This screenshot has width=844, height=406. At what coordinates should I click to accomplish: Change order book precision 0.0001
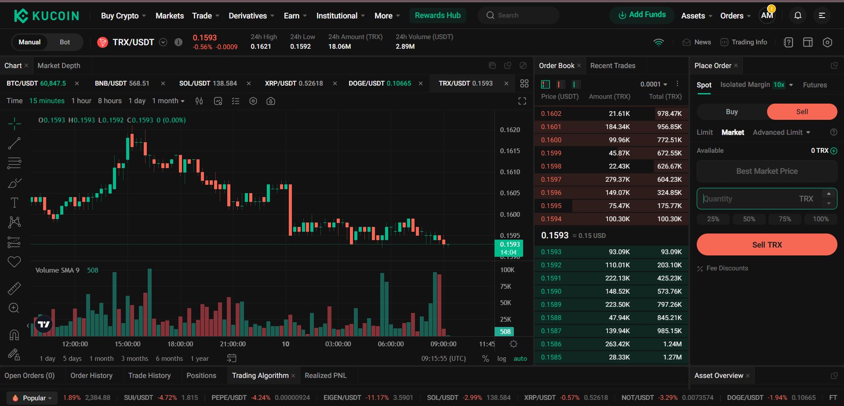654,84
